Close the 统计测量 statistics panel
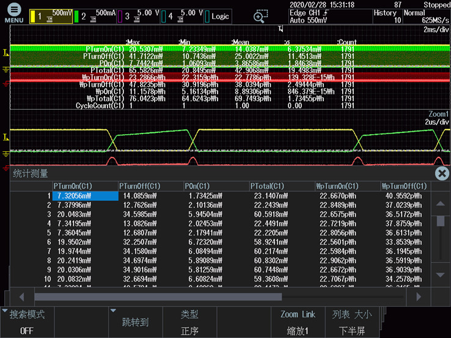Screen dimensions: 451x338 (x=441, y=174)
